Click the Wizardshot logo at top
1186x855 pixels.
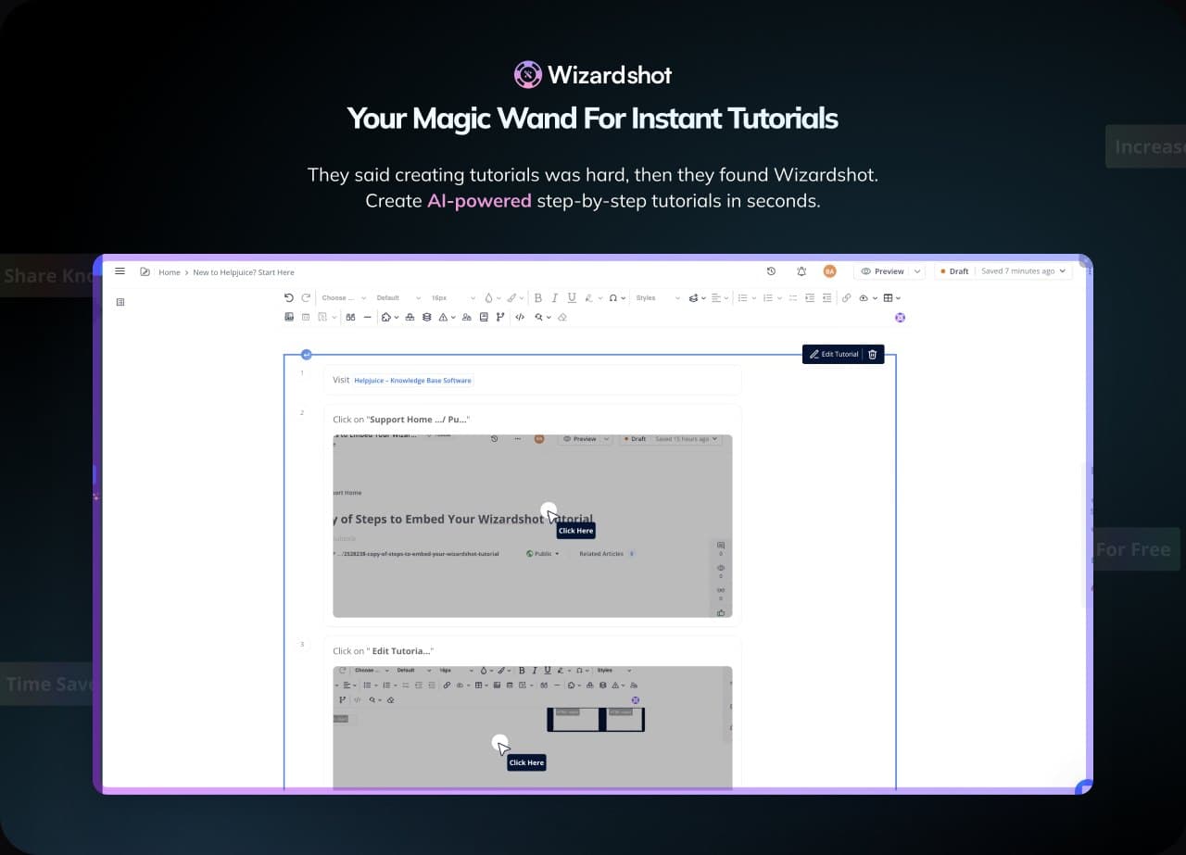[x=593, y=74]
